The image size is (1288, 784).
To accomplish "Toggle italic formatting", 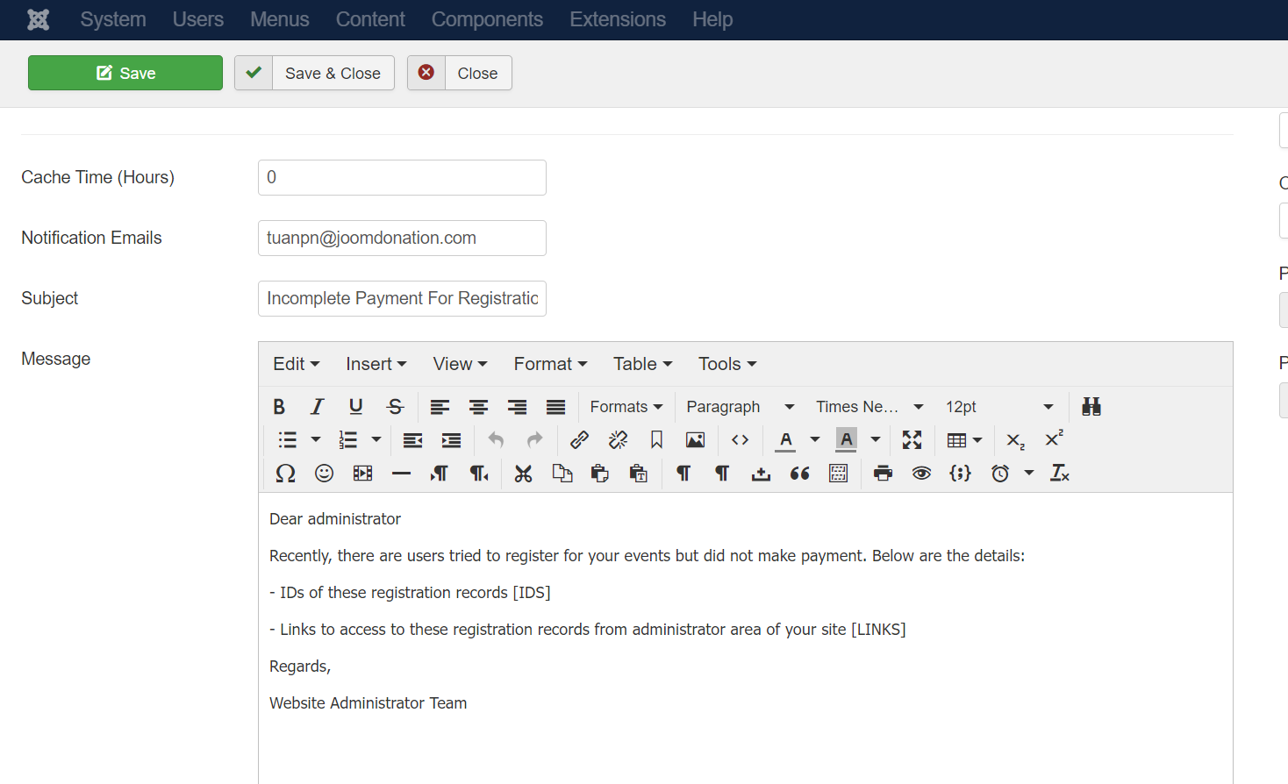I will tap(318, 407).
